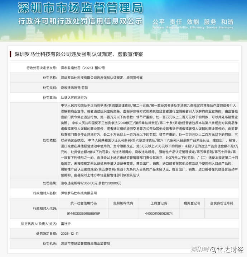Click company name in 行政相对人名称 row
Image resolution: width=247 pixels, height=257 pixels.
[79, 193]
